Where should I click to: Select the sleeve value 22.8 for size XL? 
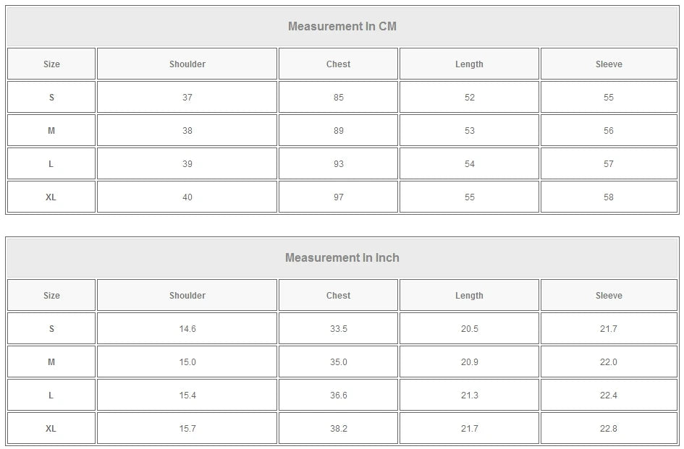[x=609, y=429]
